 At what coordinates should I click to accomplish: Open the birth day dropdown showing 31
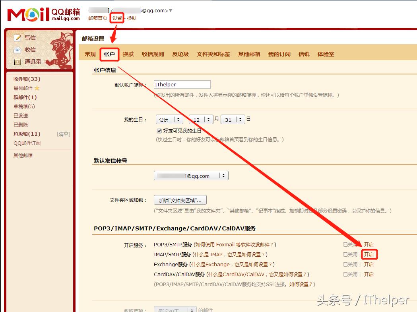pyautogui.click(x=233, y=119)
